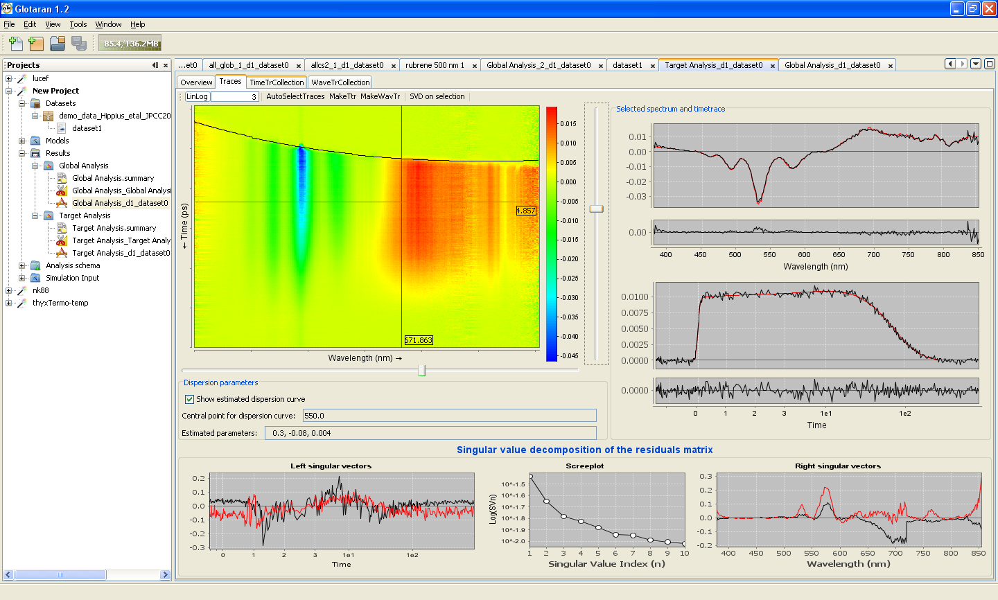Expand the thyxTermo-temp project node

click(9, 303)
